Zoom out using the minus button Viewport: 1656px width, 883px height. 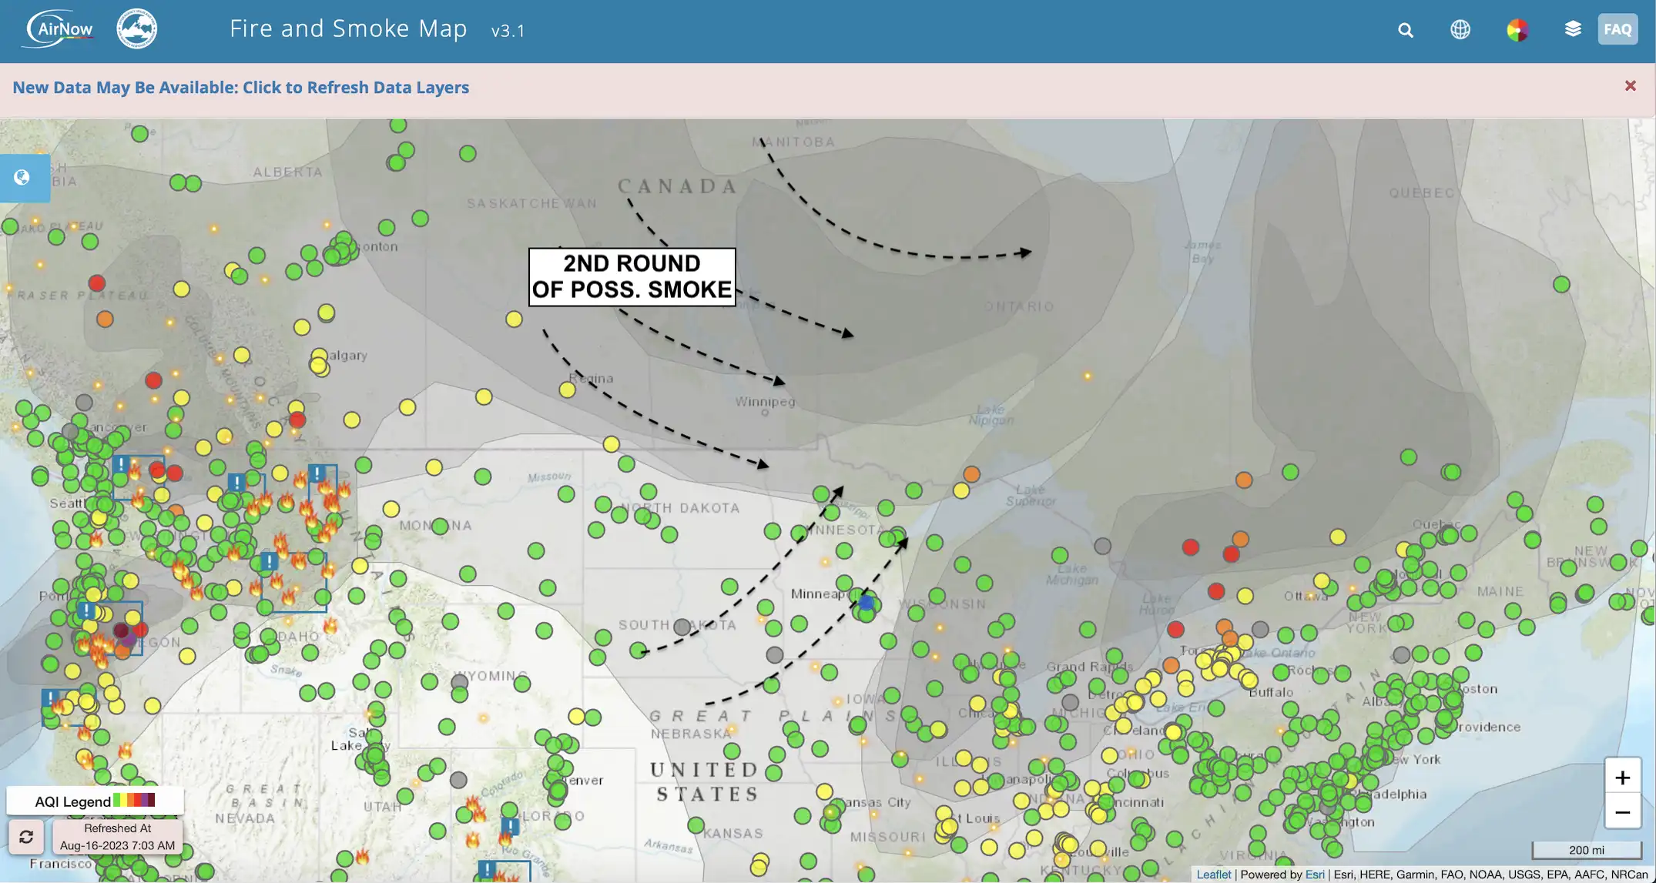[x=1622, y=812]
